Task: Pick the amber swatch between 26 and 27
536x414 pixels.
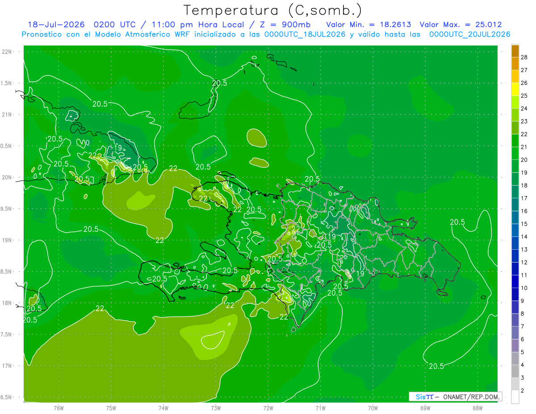Action: (515, 76)
